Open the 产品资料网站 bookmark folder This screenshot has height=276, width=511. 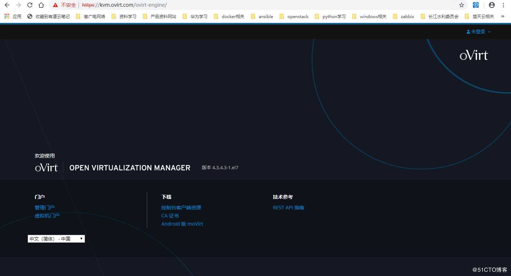[159, 16]
